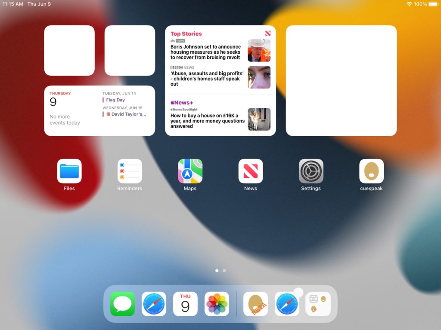Open the pinned Safari next to Messages
The height and width of the screenshot is (330, 441).
(x=154, y=304)
